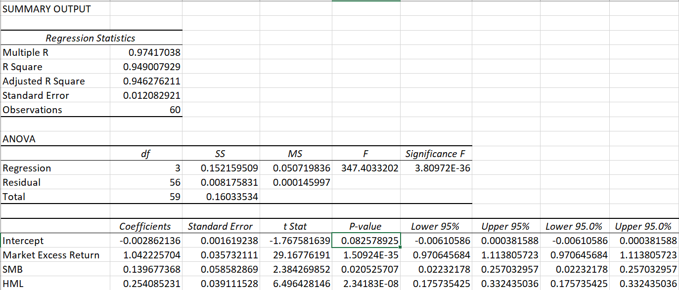Viewport: 679px width, 290px height.
Task: Select the Regression SS value 0.152159509
Action: (x=229, y=168)
